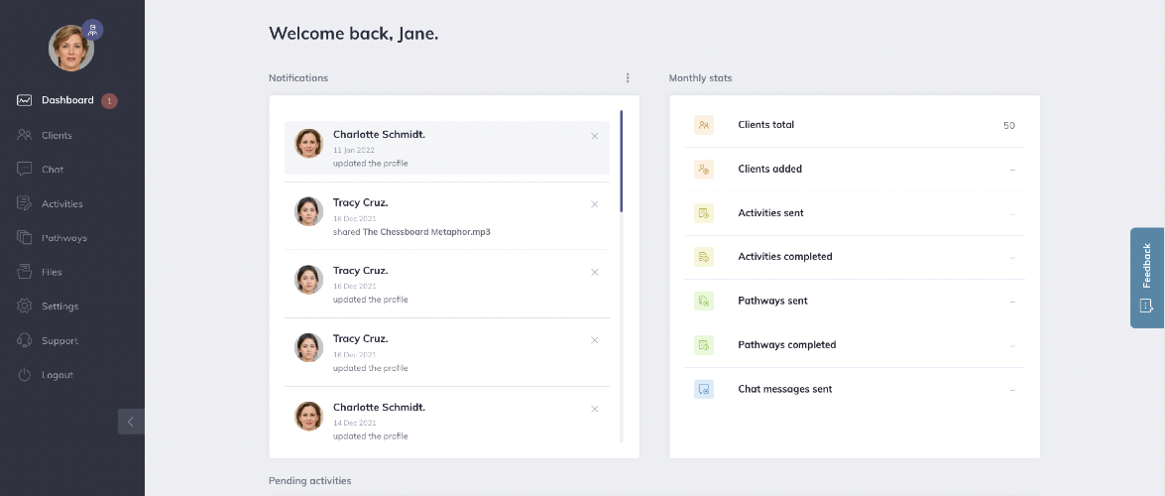This screenshot has height=496, width=1165.
Task: Click the Clients total stat icon
Action: [704, 125]
